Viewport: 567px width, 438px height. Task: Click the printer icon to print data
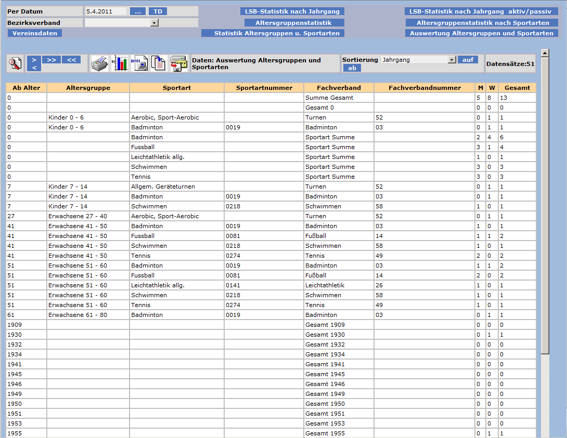(x=99, y=63)
